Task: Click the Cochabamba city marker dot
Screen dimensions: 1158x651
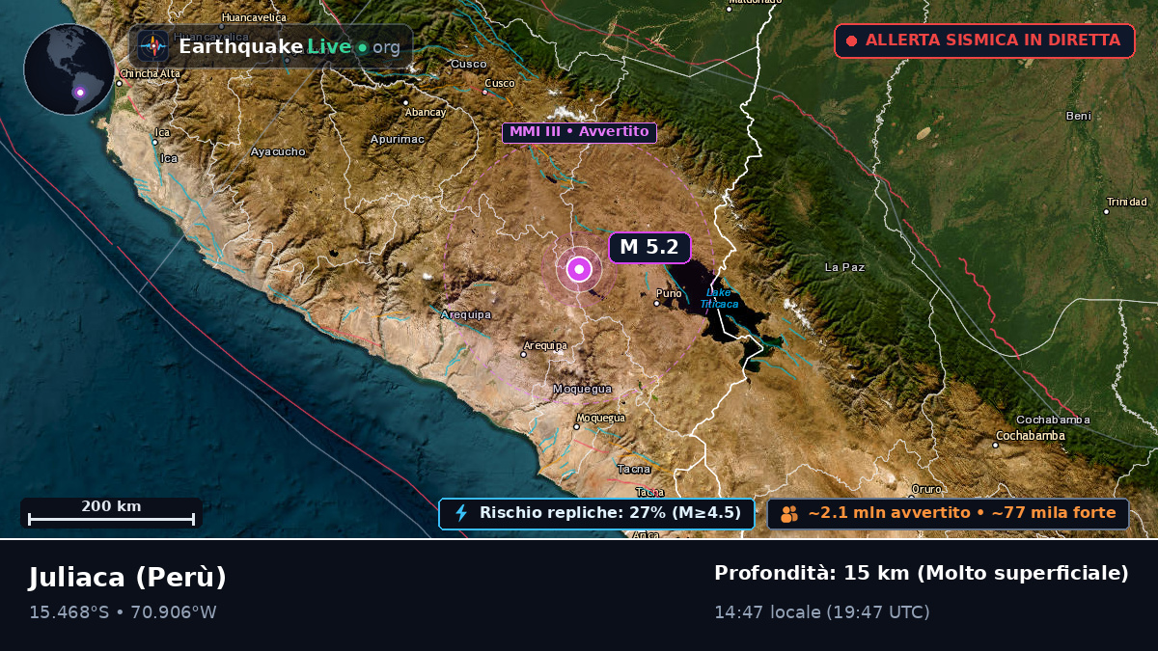Action: coord(996,445)
